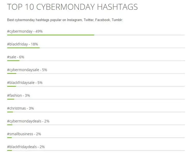The image size is (191, 155).
Task: Select the #smallbusiness - 2% label
Action: pyautogui.click(x=24, y=134)
